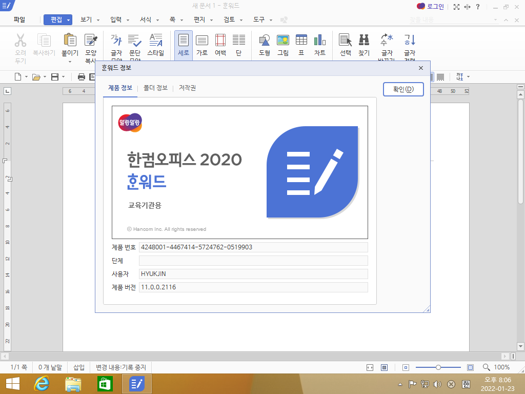The height and width of the screenshot is (394, 525).
Task: Click the 단 columns icon
Action: 239,40
